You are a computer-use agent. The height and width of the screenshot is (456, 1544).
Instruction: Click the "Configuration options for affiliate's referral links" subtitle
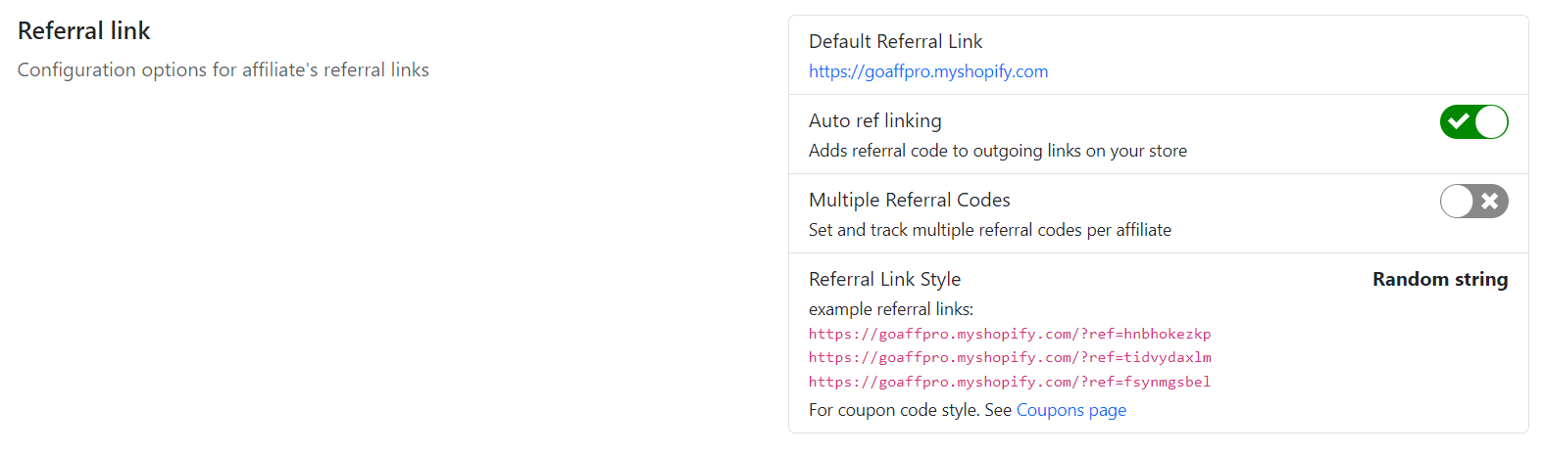point(224,70)
